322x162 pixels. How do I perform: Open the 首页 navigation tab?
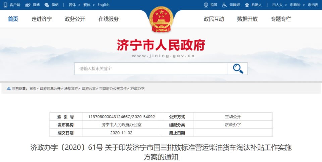[x=13, y=19]
